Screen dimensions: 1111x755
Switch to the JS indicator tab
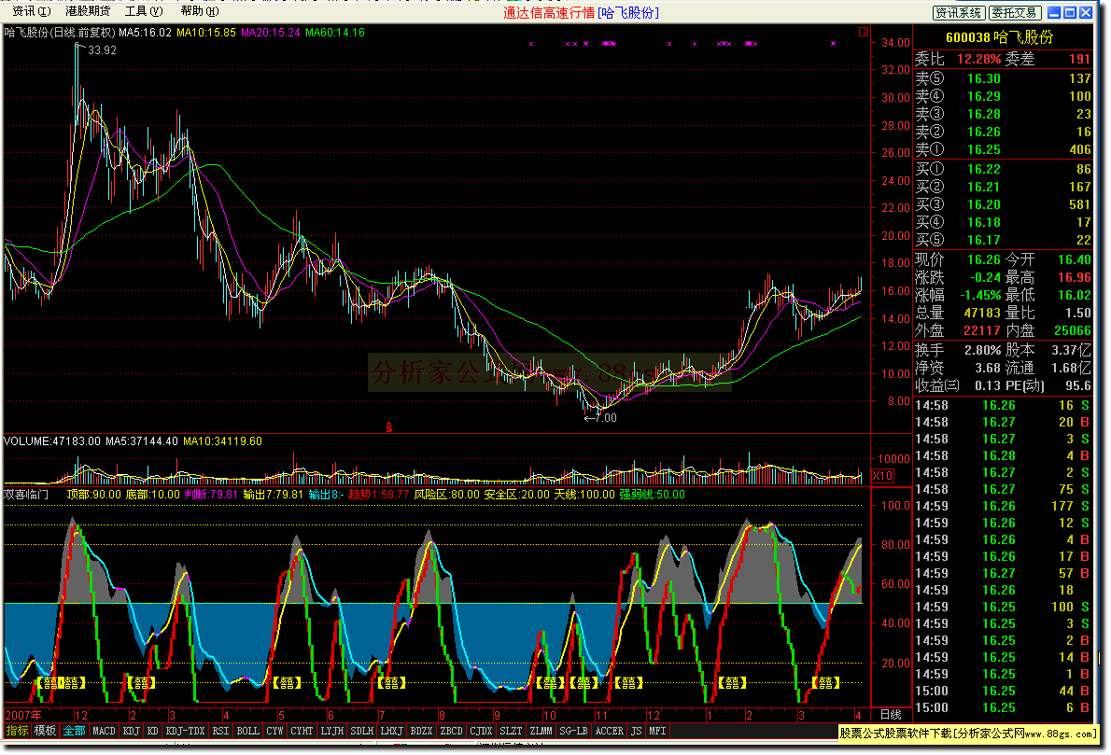[637, 731]
